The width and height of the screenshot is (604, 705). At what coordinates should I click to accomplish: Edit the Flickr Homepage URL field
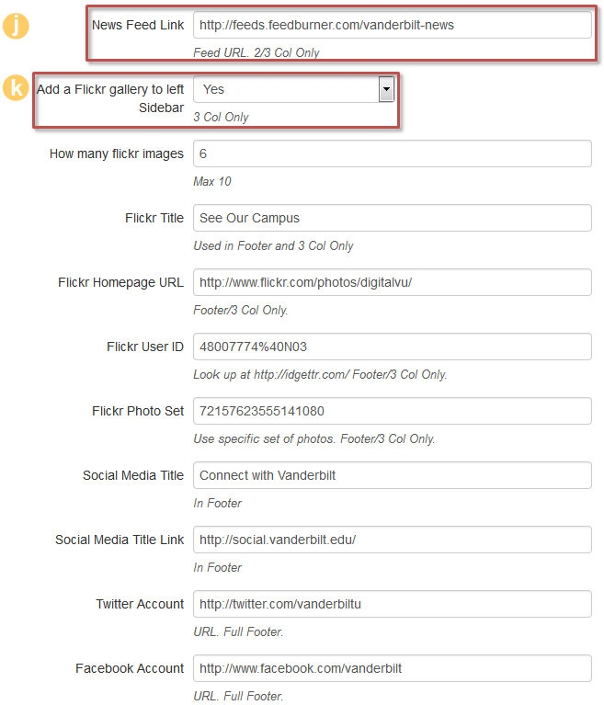392,282
